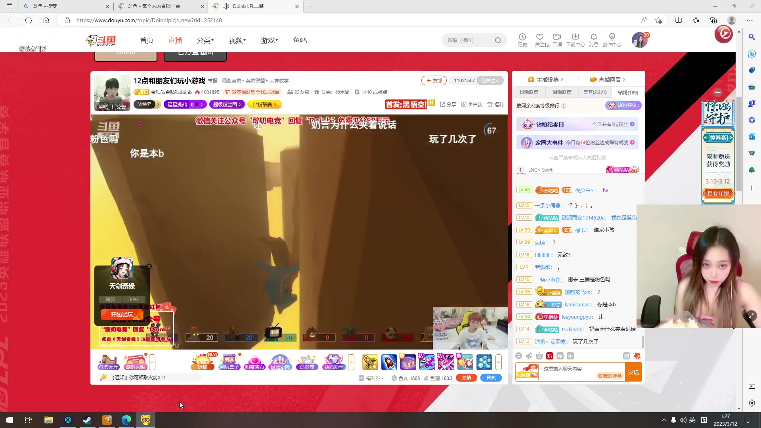The image size is (761, 428).
Task: Toggle 收藏的弹幕 favorite danmu option
Action: tap(610, 376)
